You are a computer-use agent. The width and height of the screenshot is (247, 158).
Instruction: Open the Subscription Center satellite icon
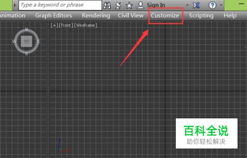118,5
